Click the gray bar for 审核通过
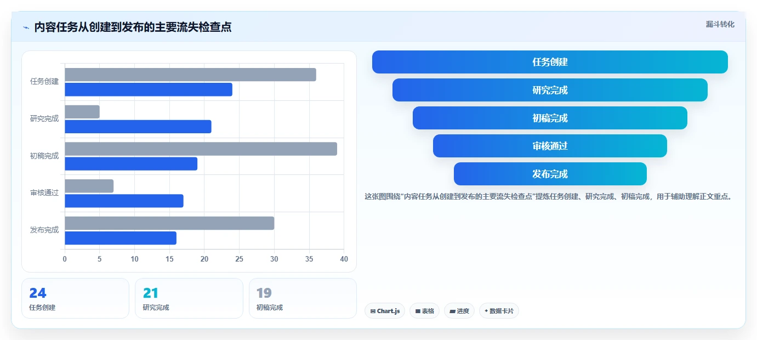 click(89, 186)
